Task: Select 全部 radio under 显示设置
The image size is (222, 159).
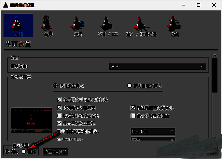Action: pos(24,151)
